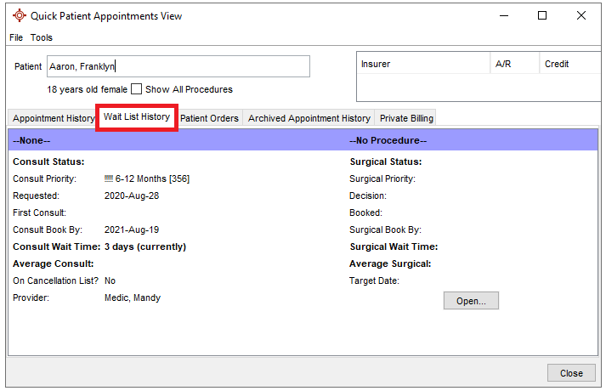606x391 pixels.
Task: Close the window with the title bar X
Action: [581, 15]
